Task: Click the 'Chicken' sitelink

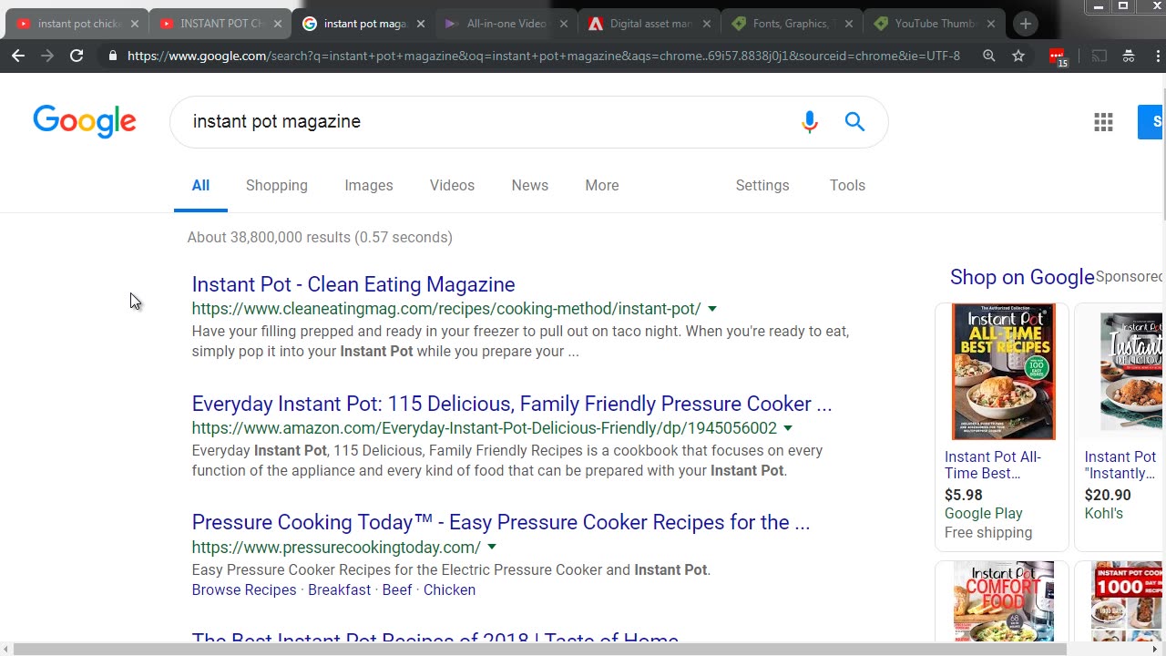Action: tap(449, 589)
